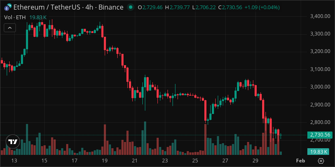
Task: Click the Feb label on time axis
Action: coord(300,160)
